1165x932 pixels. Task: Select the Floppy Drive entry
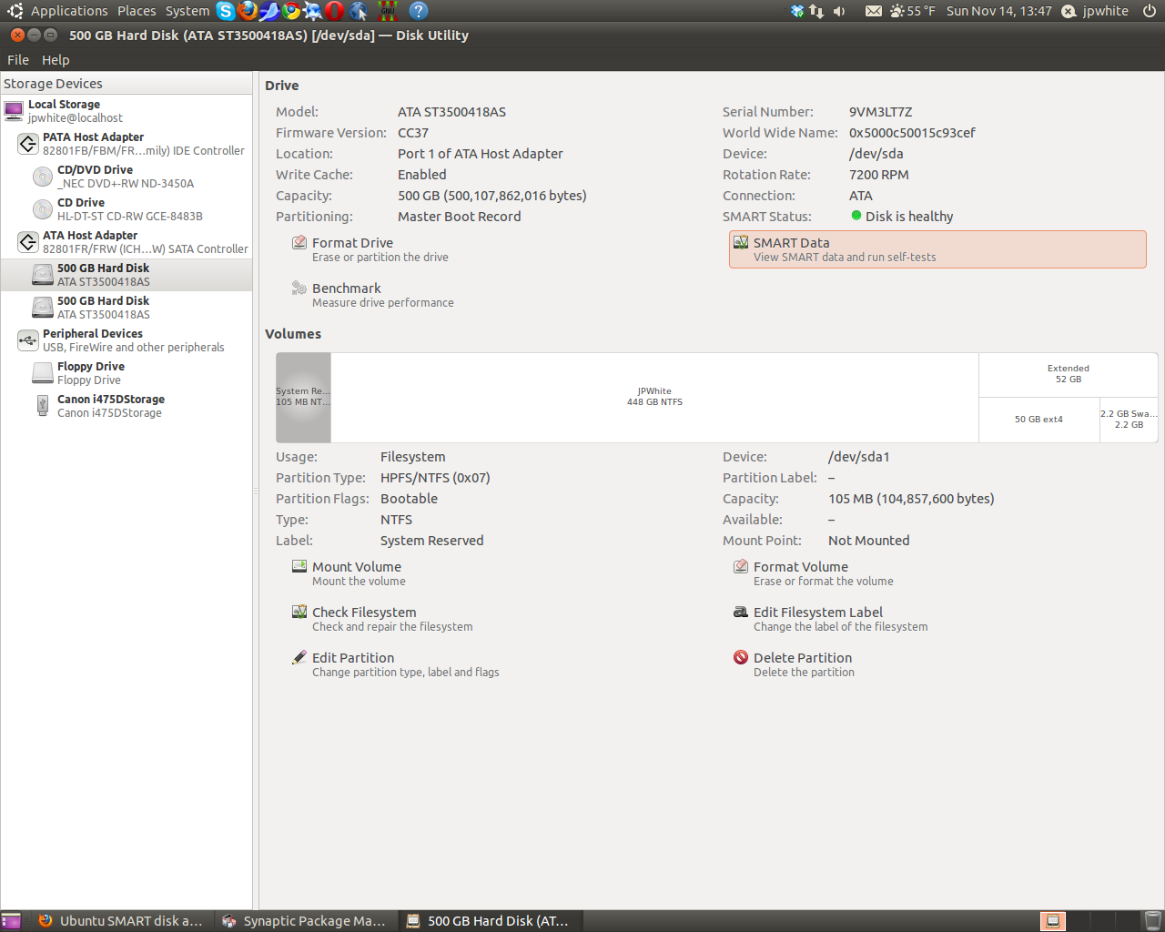[x=90, y=373]
